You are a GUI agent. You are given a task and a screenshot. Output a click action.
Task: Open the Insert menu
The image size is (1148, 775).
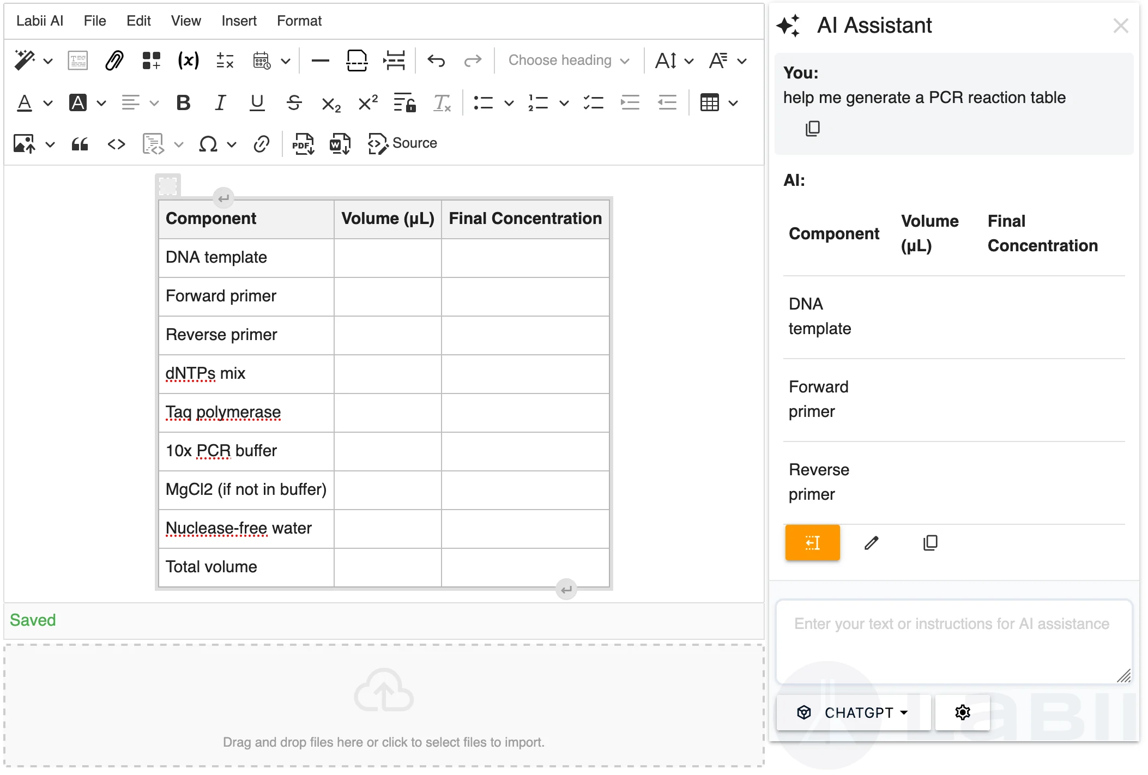coord(239,21)
